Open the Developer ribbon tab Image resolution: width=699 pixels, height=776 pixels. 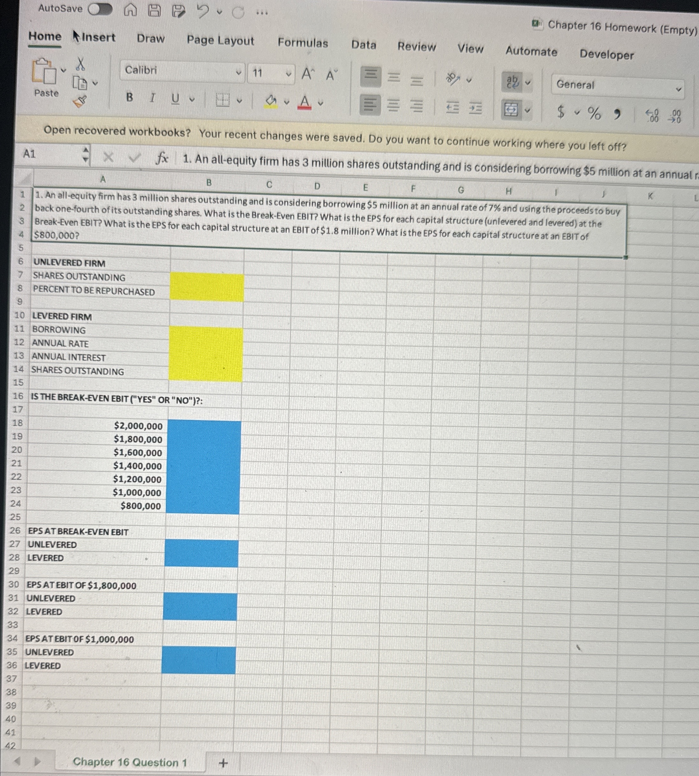[605, 55]
